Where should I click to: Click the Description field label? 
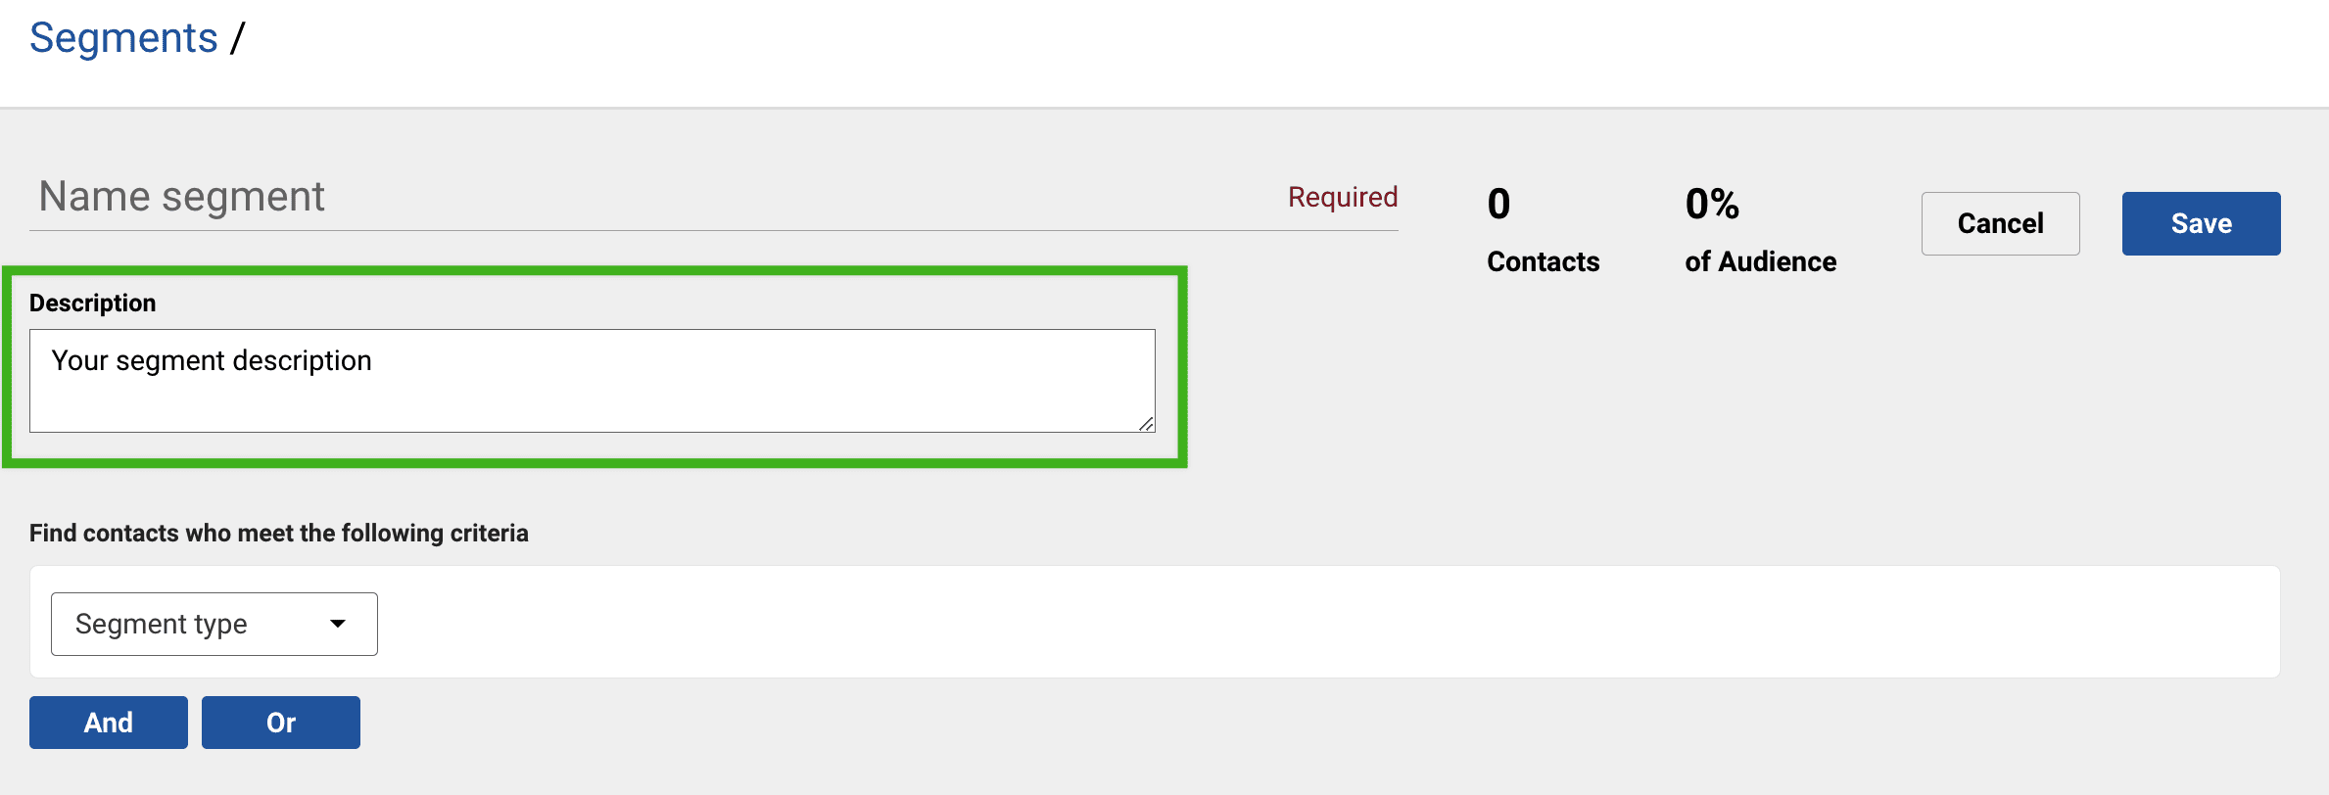92,303
